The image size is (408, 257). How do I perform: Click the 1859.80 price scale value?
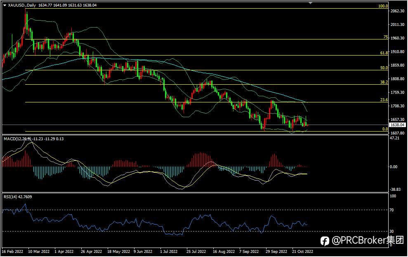[397, 65]
